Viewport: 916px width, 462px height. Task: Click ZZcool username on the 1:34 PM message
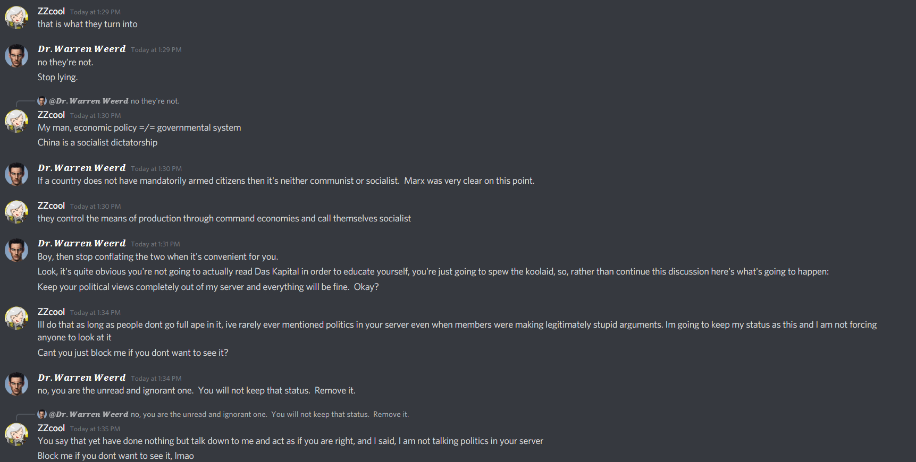pos(51,312)
